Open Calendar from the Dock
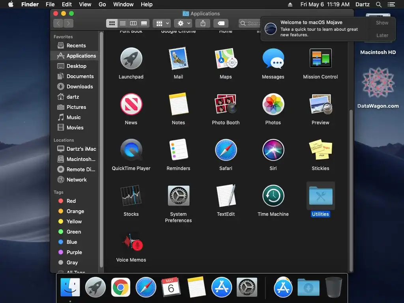The height and width of the screenshot is (303, 404). coord(171,287)
